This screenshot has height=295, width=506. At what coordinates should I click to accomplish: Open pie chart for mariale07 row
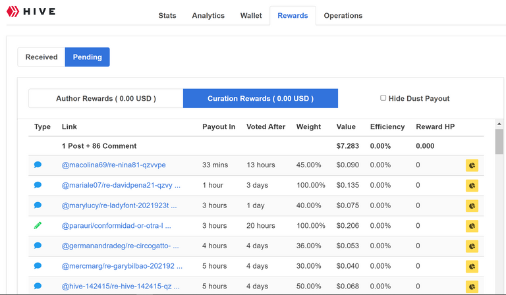(472, 186)
